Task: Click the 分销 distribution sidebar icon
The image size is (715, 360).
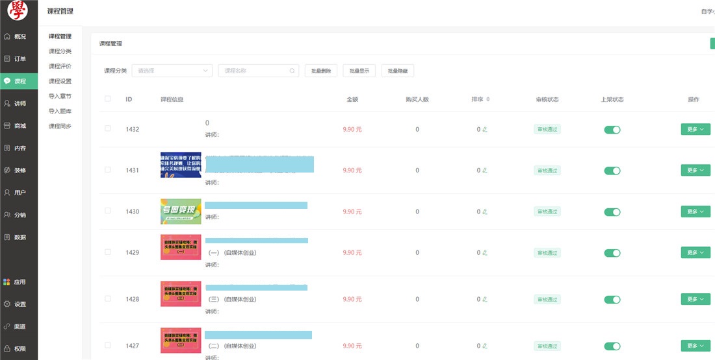Action: point(7,215)
